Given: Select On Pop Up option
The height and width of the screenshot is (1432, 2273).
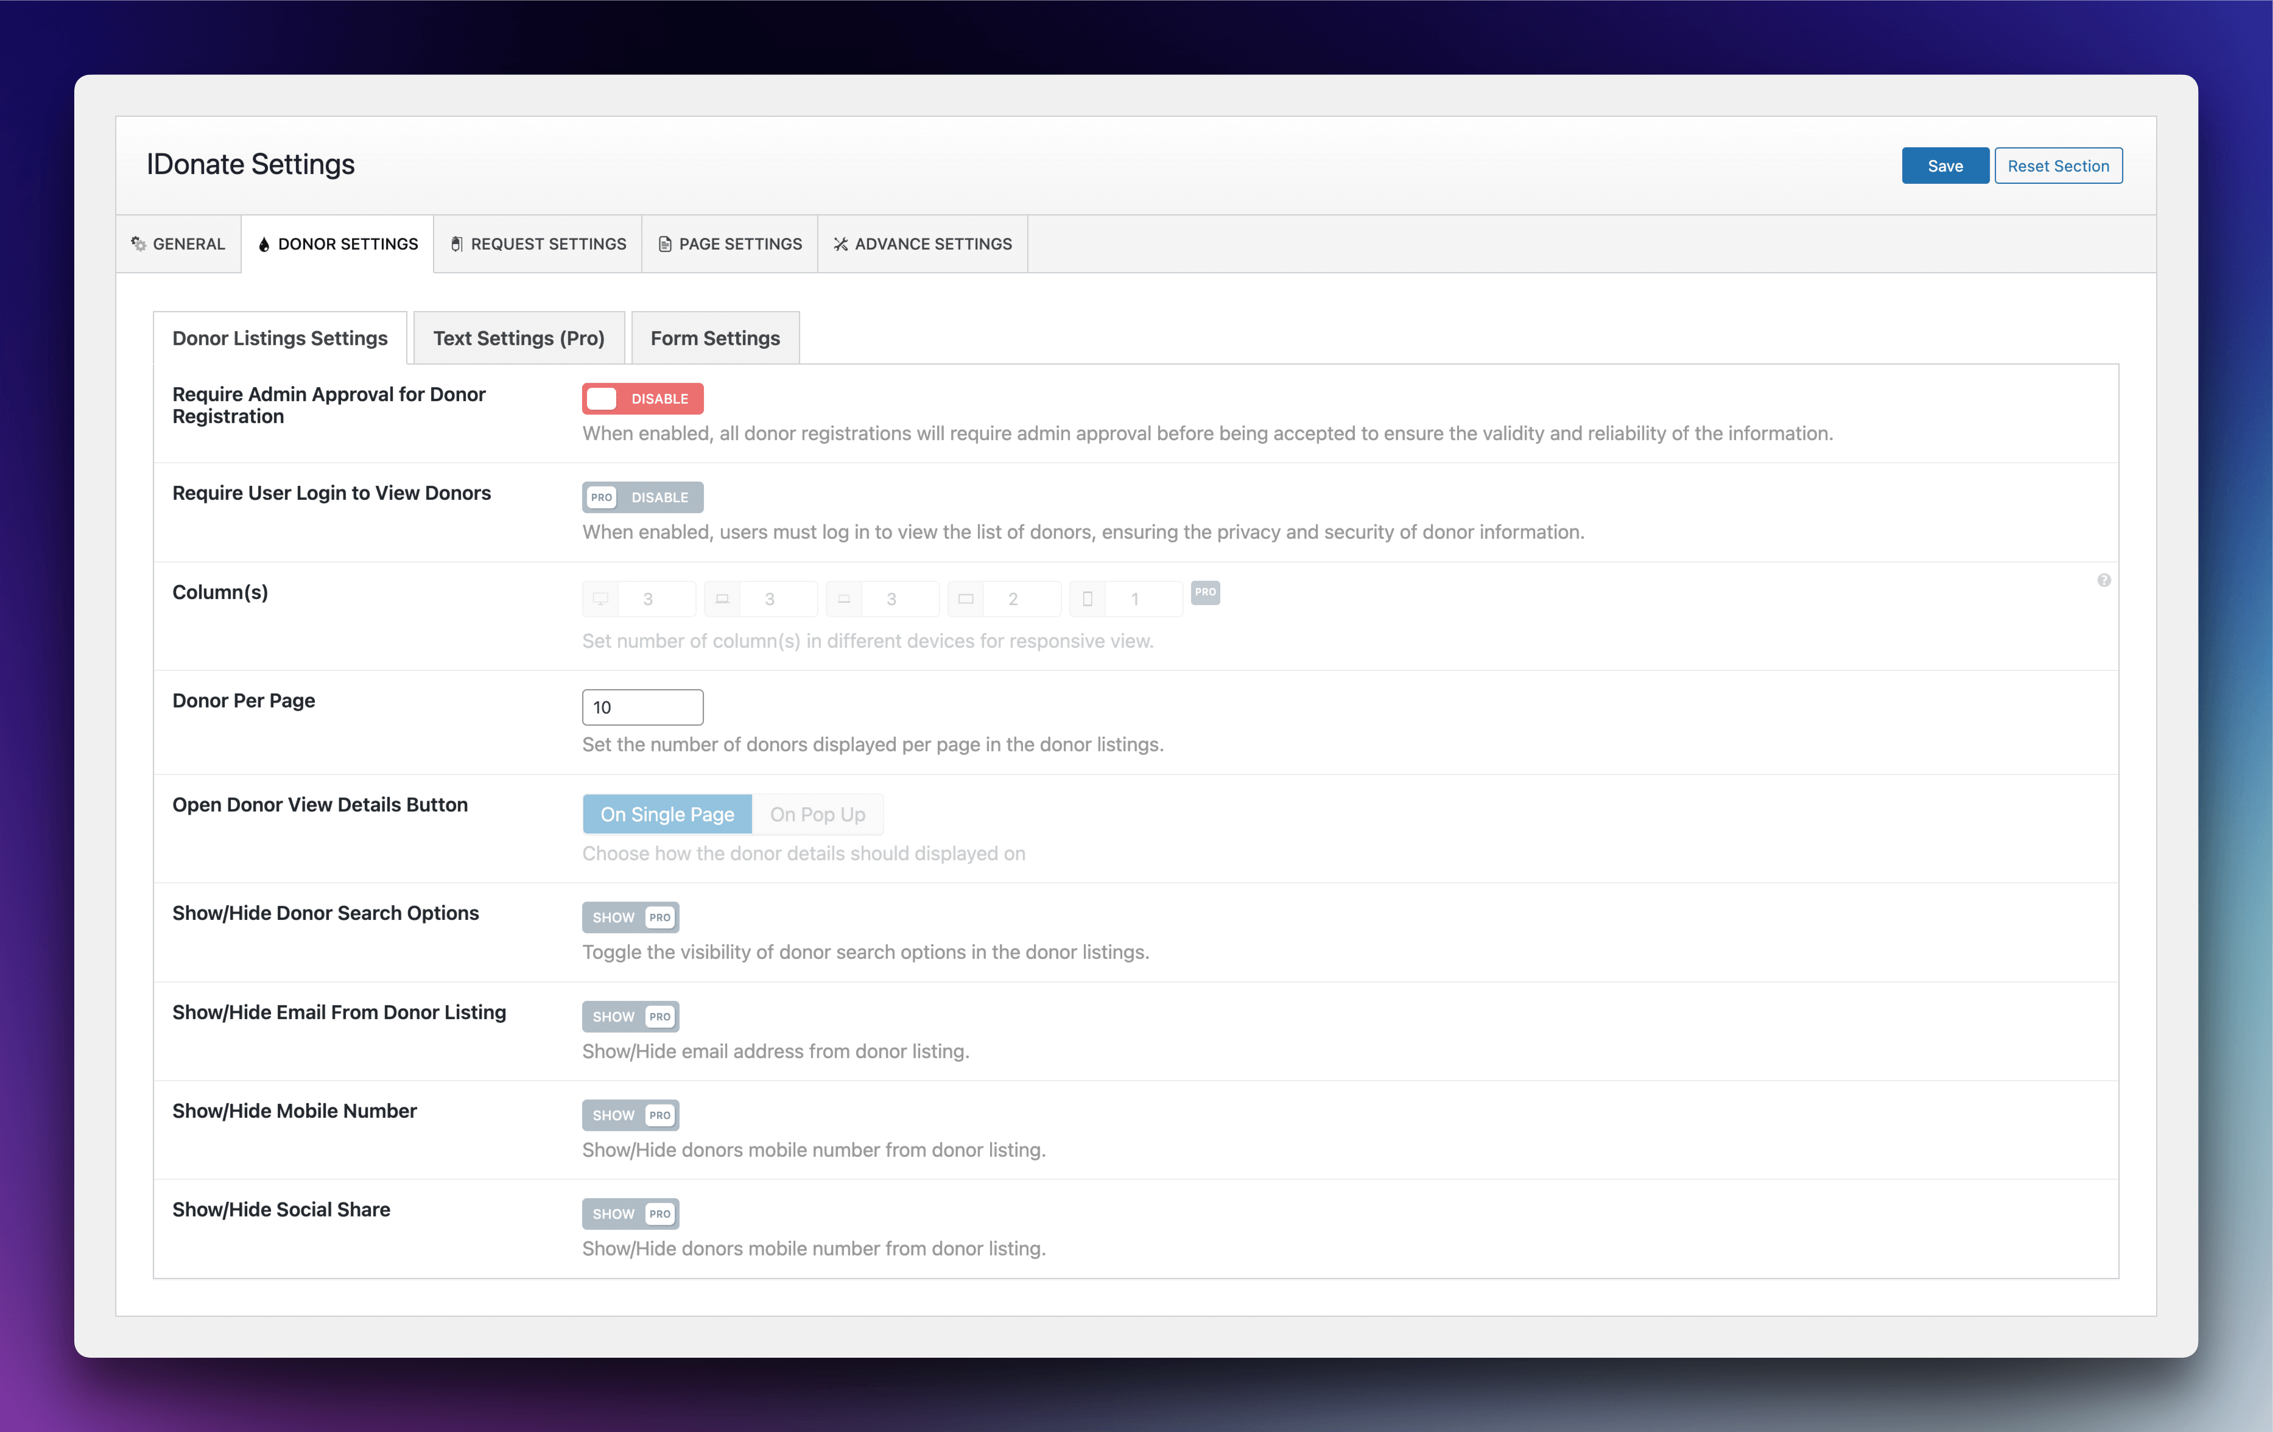Looking at the screenshot, I should (818, 815).
